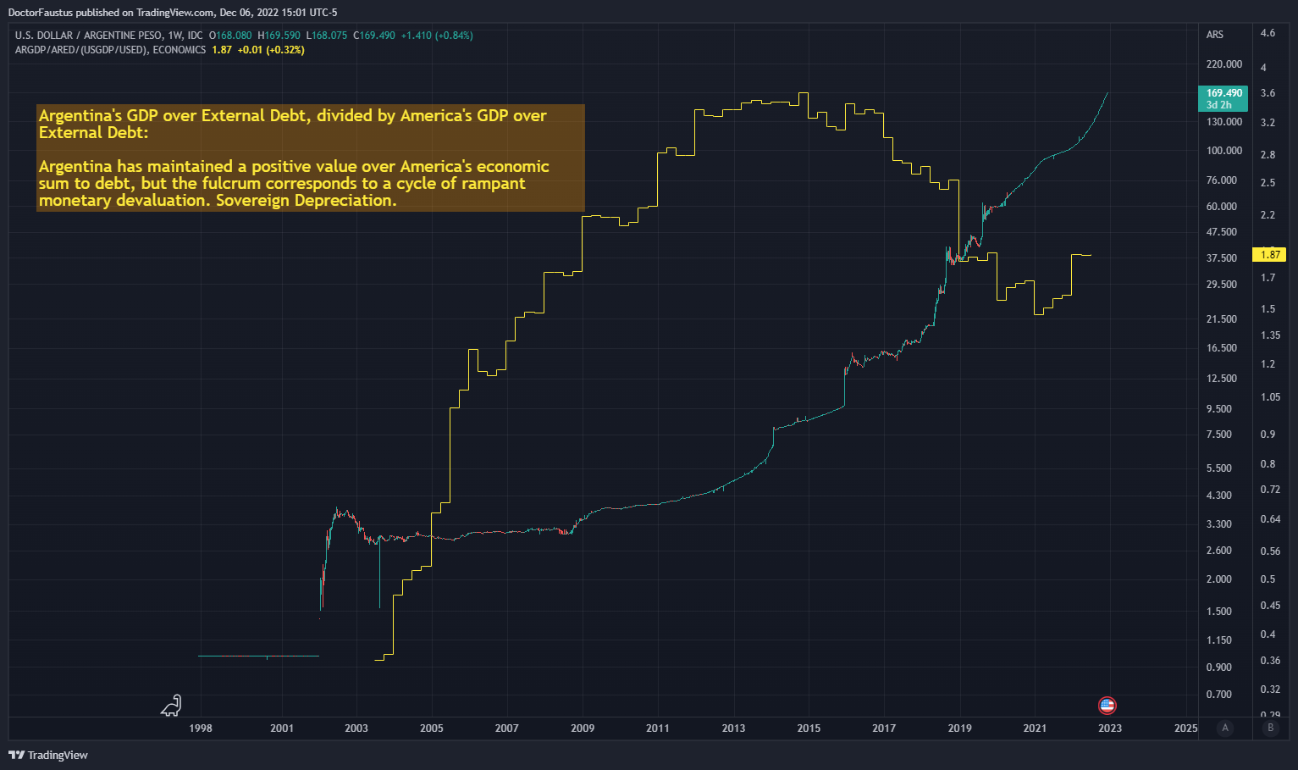Click the 220.000 price axis label
Image resolution: width=1298 pixels, height=770 pixels.
(x=1224, y=64)
